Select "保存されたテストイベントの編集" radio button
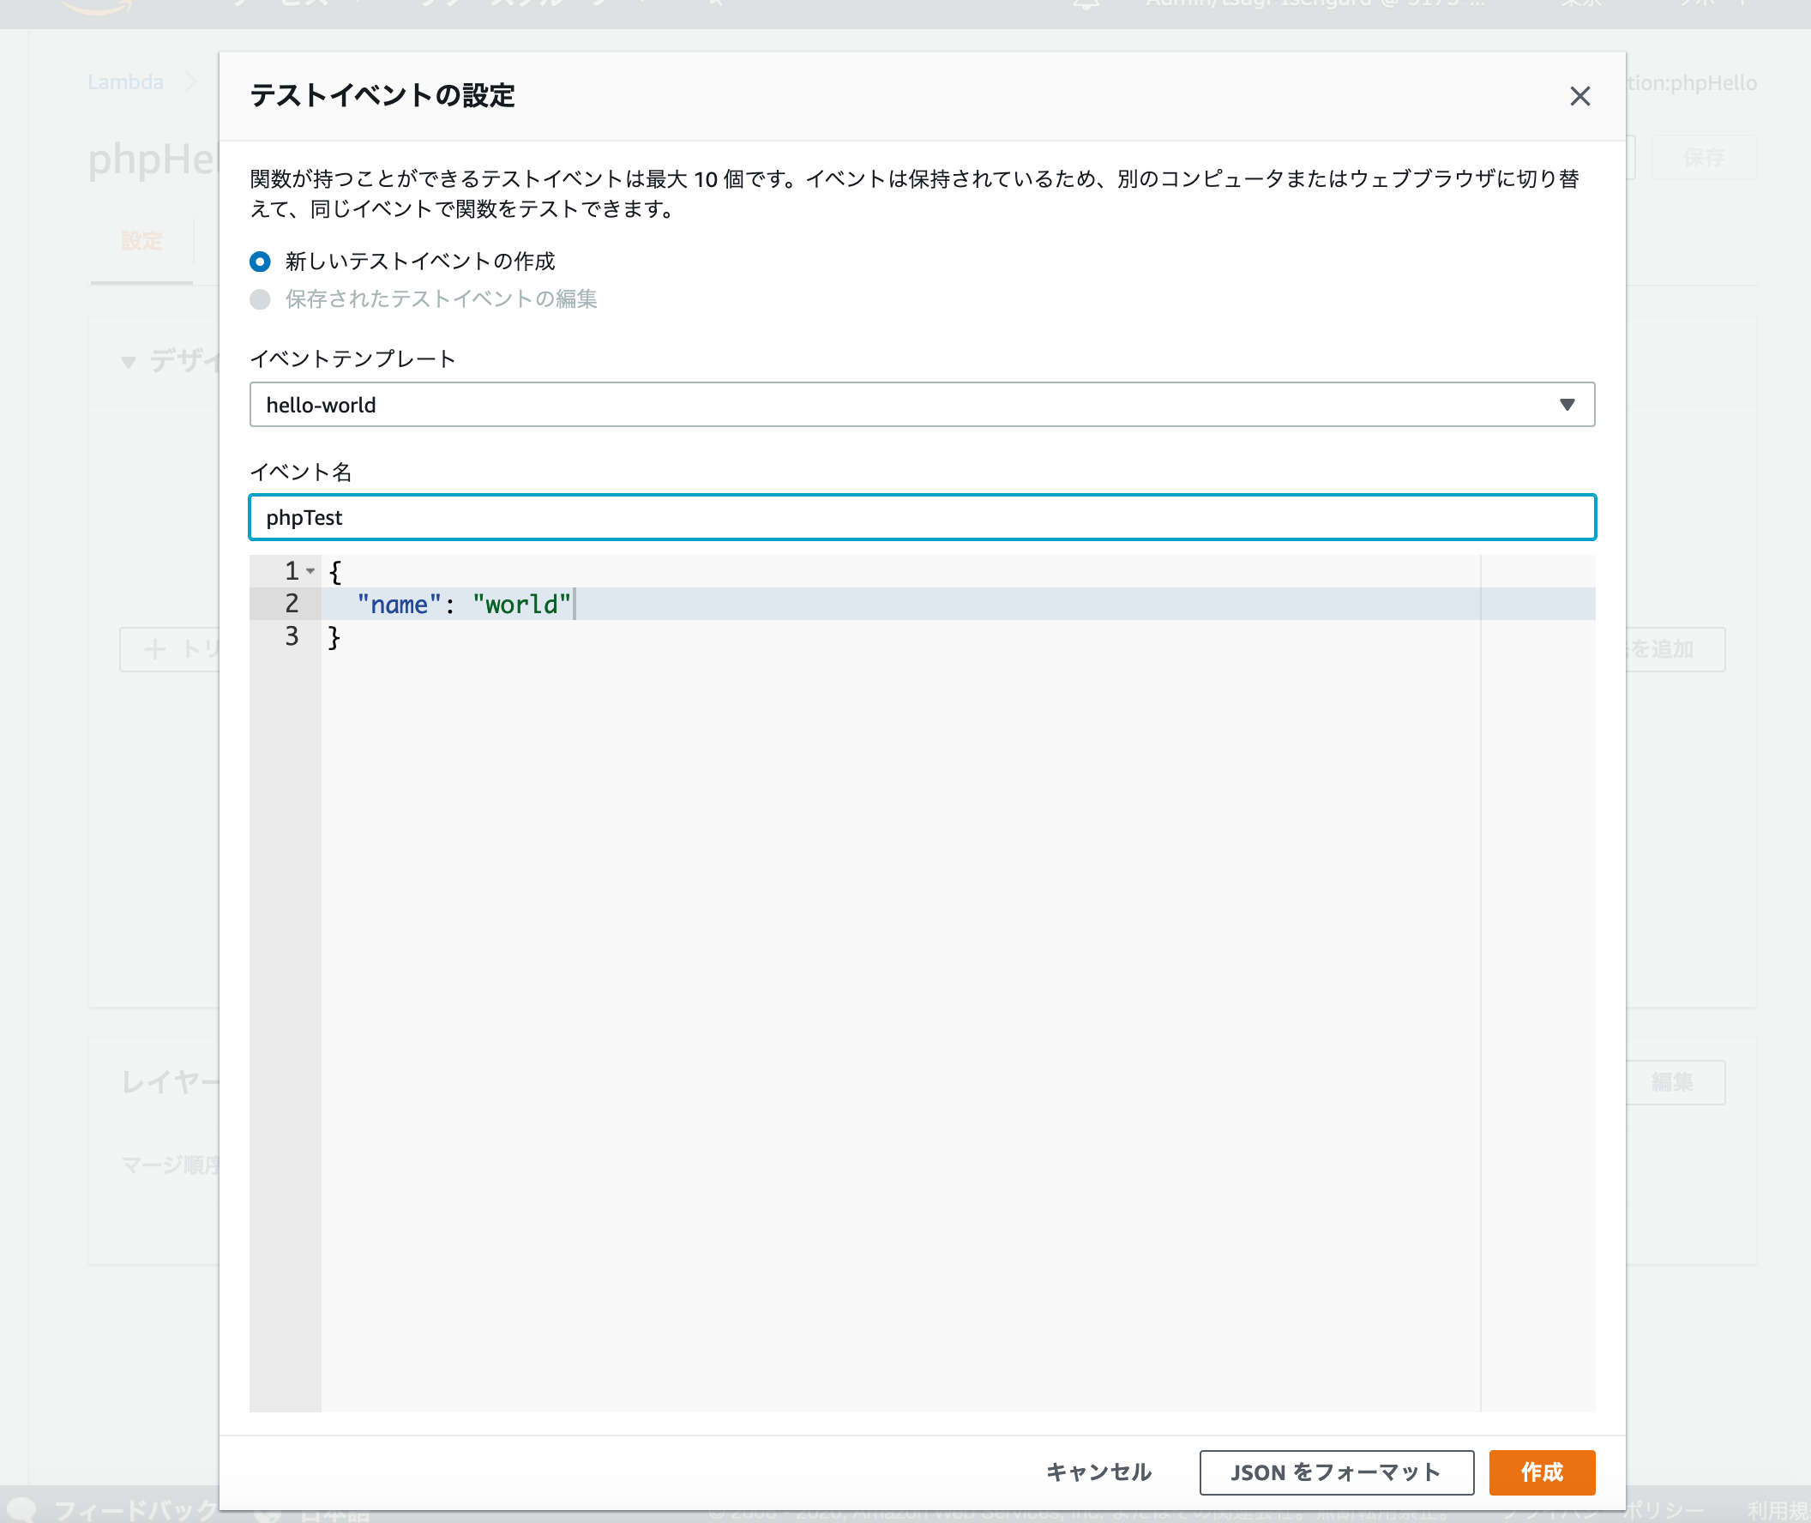This screenshot has height=1523, width=1811. click(x=260, y=299)
